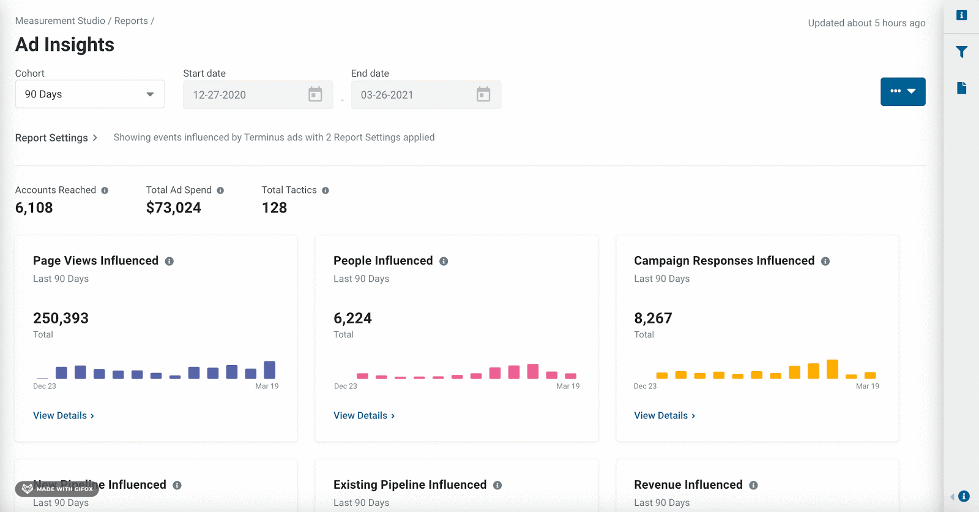
Task: Show Campaign Responses Influenced info icon
Action: pyautogui.click(x=825, y=262)
